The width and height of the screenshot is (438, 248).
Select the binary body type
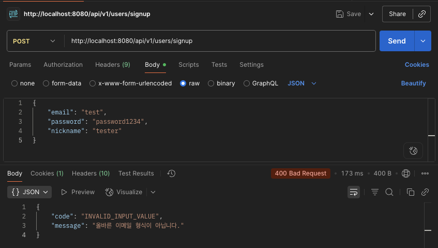221,83
